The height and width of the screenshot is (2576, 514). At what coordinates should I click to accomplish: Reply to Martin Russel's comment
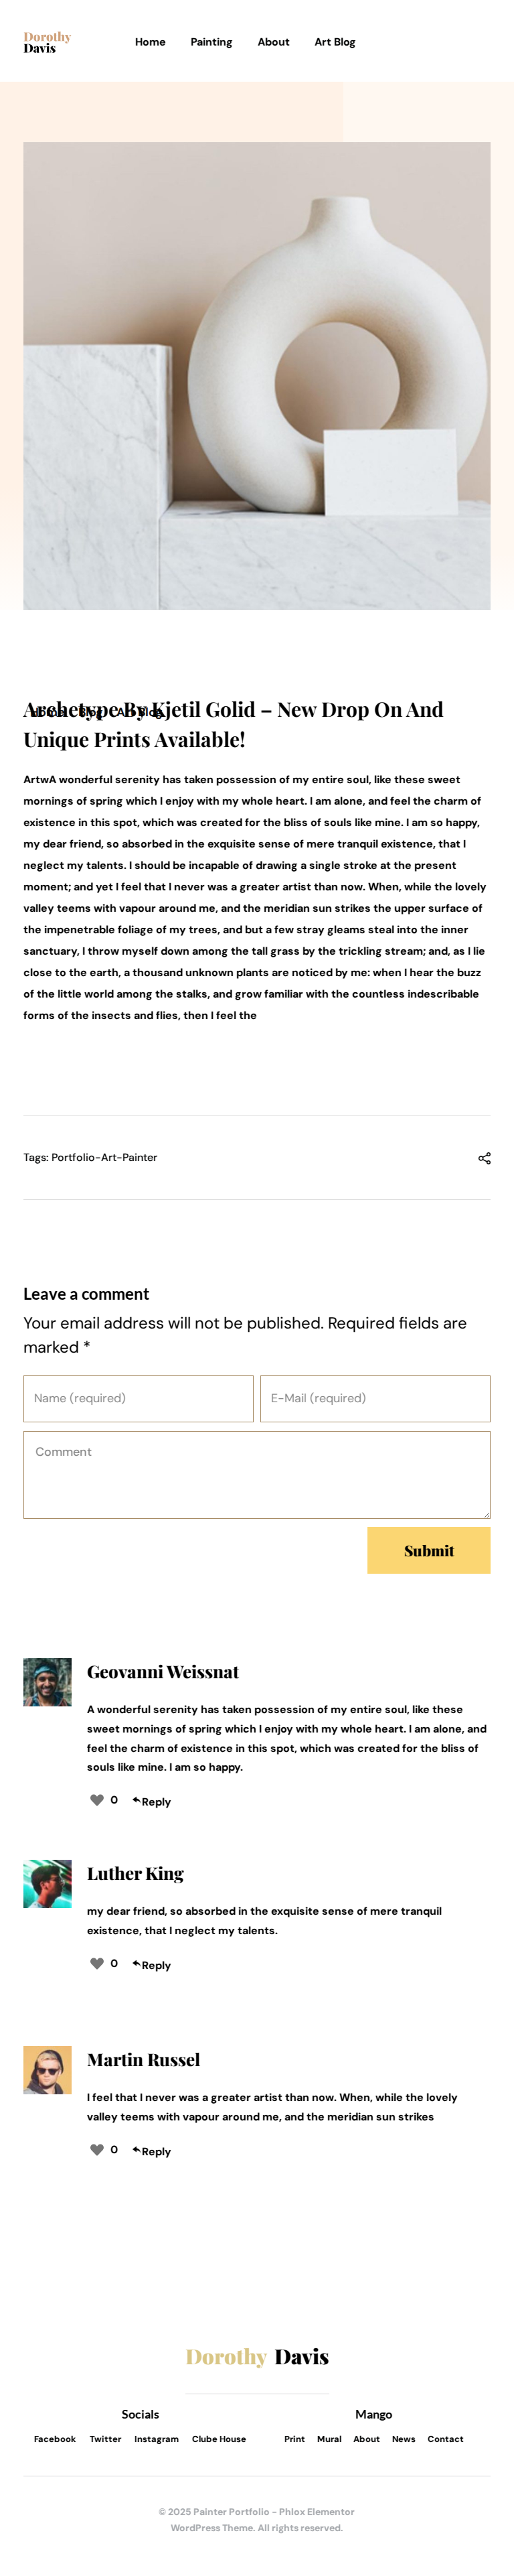click(x=153, y=2151)
